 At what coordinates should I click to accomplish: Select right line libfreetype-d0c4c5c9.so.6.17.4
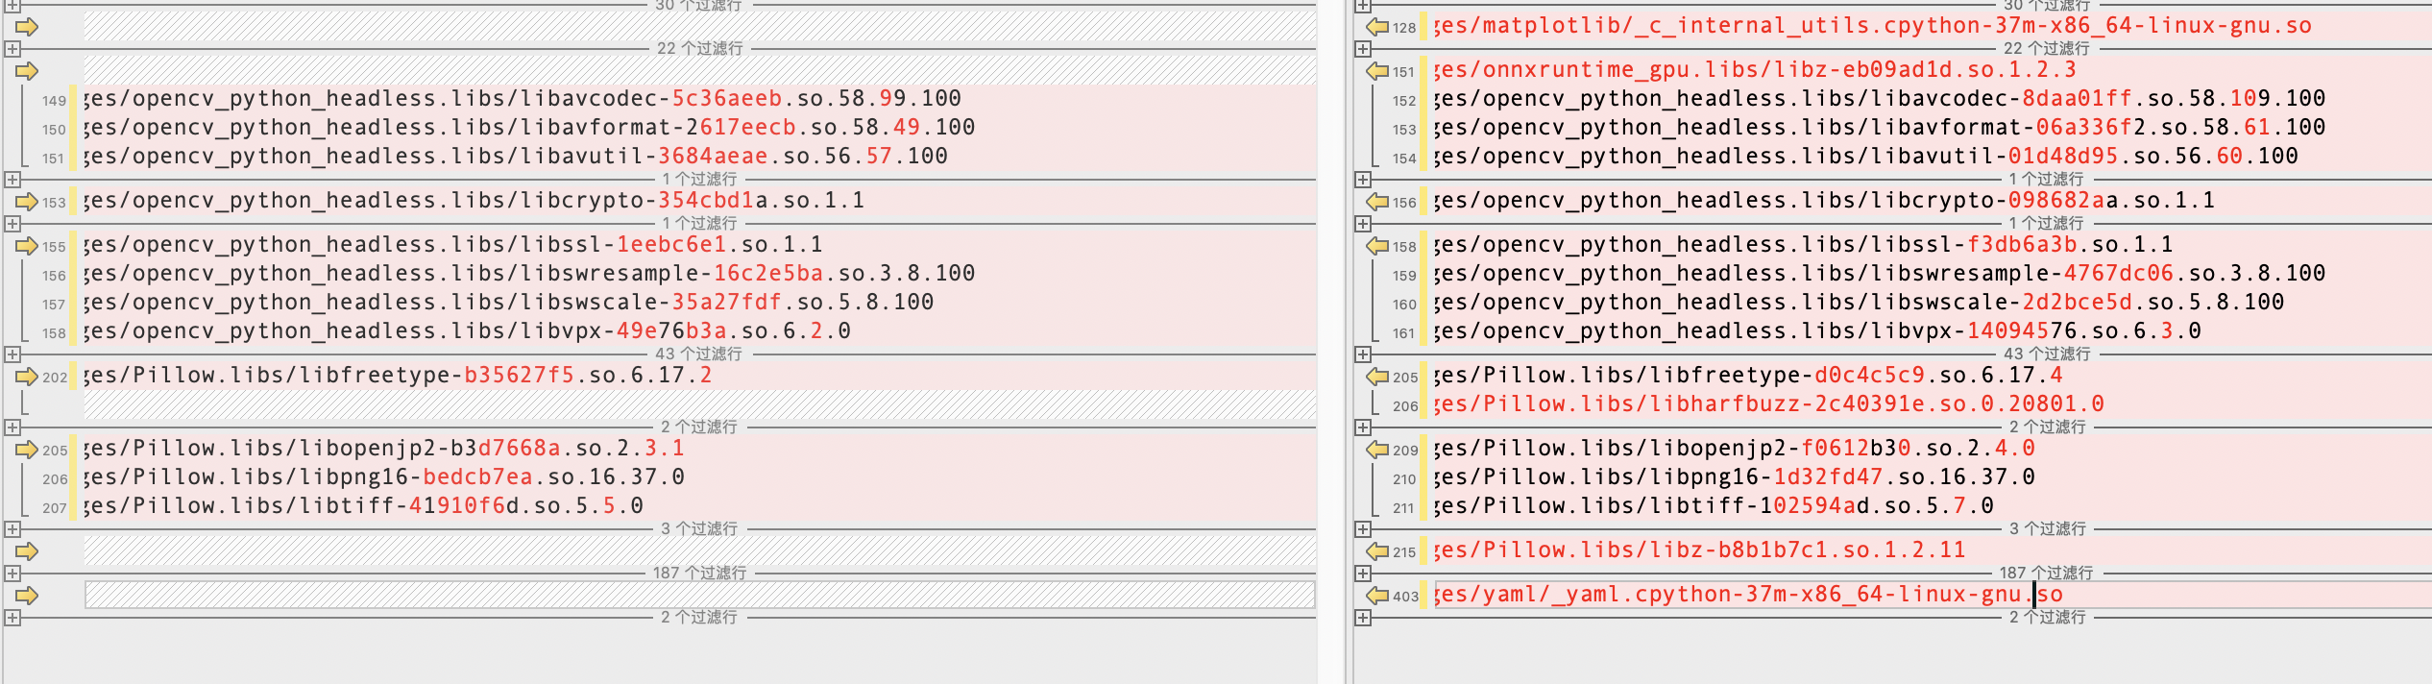1932,376
